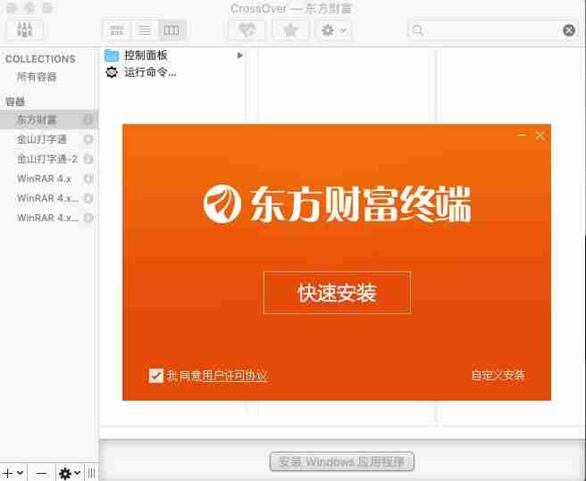Select the 金山打字通 bottle

pos(42,139)
